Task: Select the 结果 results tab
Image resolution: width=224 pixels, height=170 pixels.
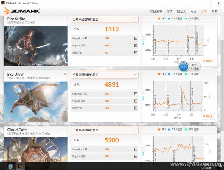Action: pos(204,11)
